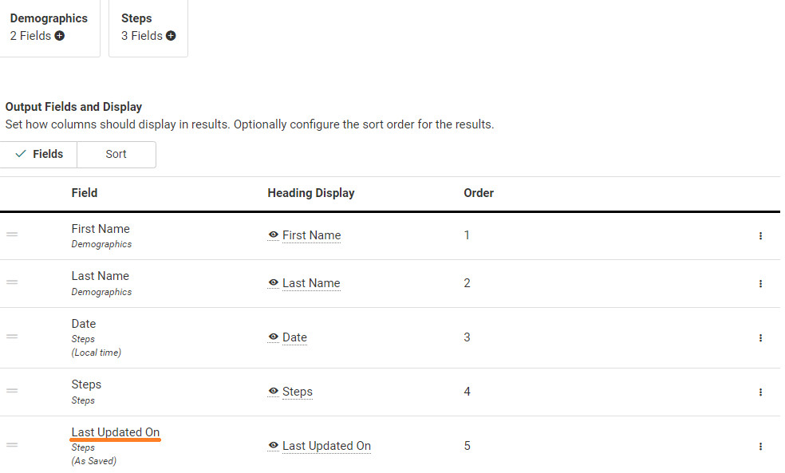Viewport: 785px width, 473px height.
Task: Switch to the Sort tab
Action: tap(116, 154)
